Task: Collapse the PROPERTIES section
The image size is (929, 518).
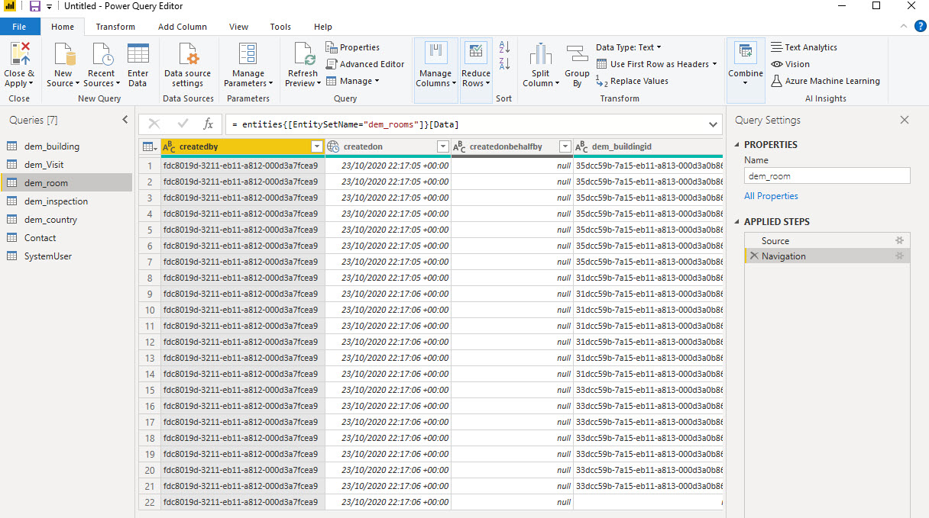Action: click(738, 144)
